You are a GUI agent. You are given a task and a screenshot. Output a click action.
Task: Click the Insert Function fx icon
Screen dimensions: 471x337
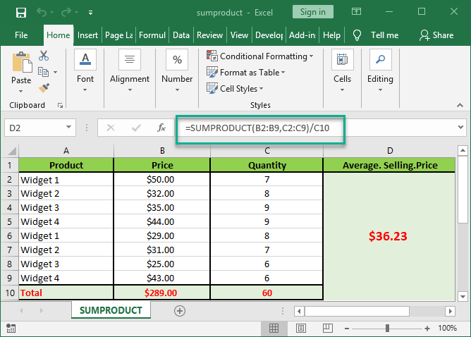[x=161, y=128]
